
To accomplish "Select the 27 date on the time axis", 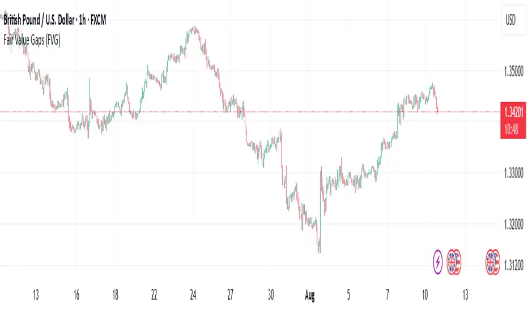I will point(231,295).
